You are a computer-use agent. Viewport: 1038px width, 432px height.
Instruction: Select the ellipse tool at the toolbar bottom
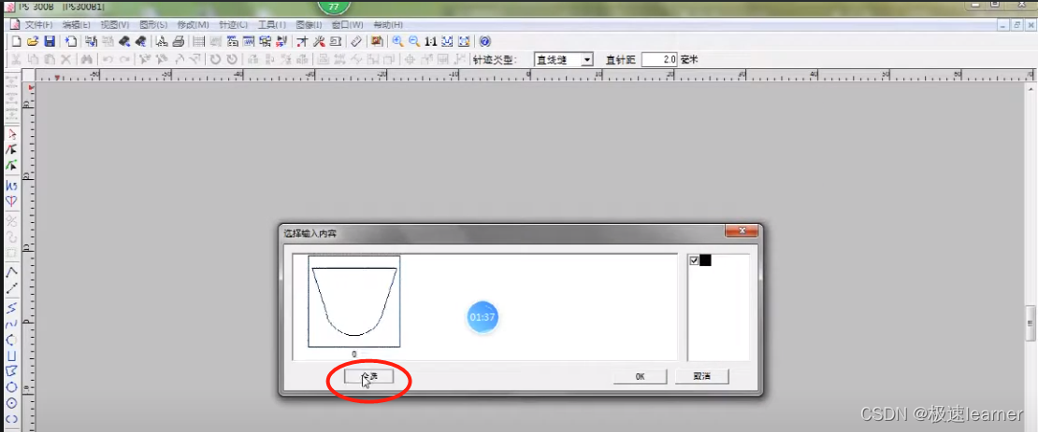tap(11, 419)
